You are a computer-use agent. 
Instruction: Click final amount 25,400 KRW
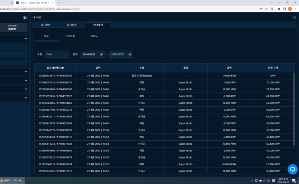(x=273, y=164)
